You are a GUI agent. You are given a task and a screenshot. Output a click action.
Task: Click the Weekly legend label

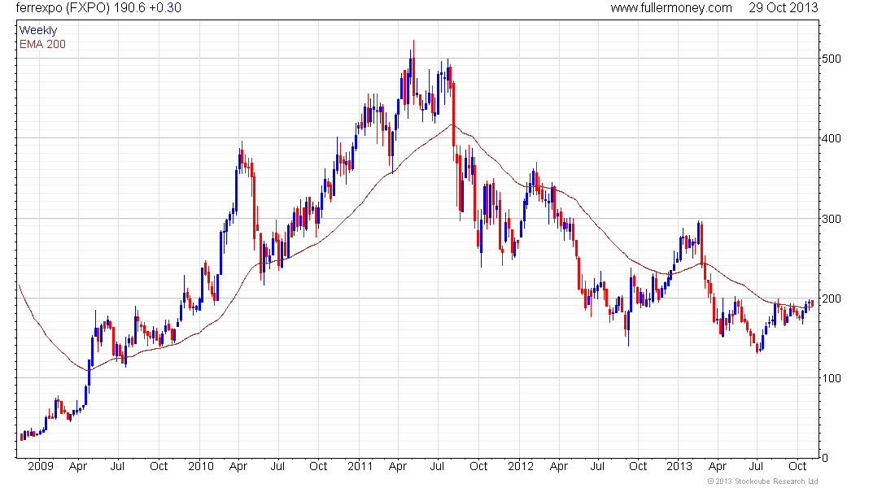pos(38,30)
